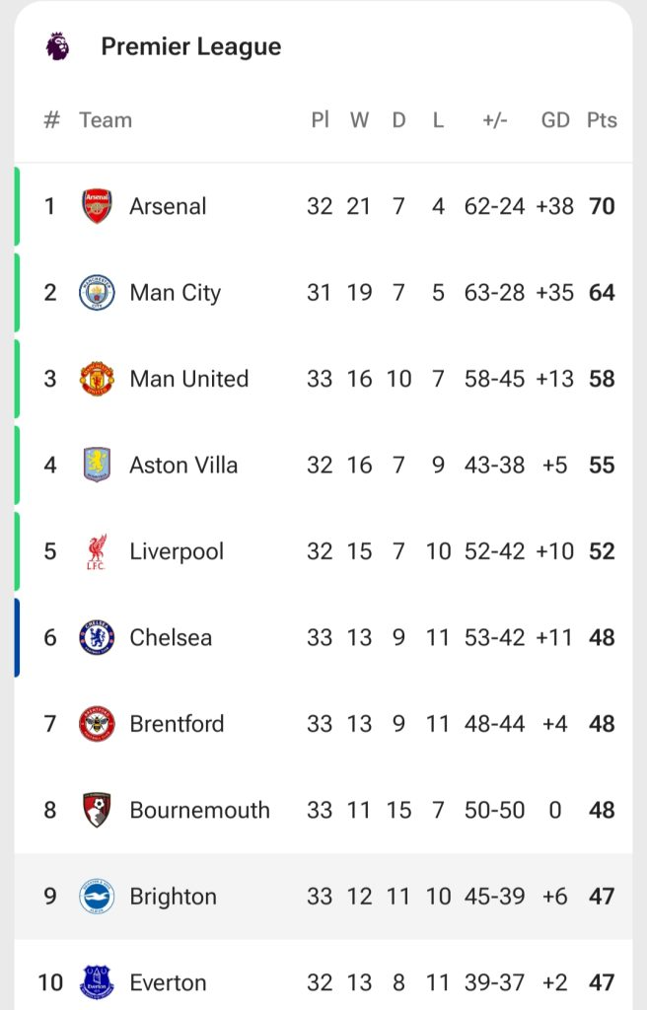This screenshot has height=1010, width=647.
Task: Open the Premier League title link
Action: pyautogui.click(x=190, y=46)
